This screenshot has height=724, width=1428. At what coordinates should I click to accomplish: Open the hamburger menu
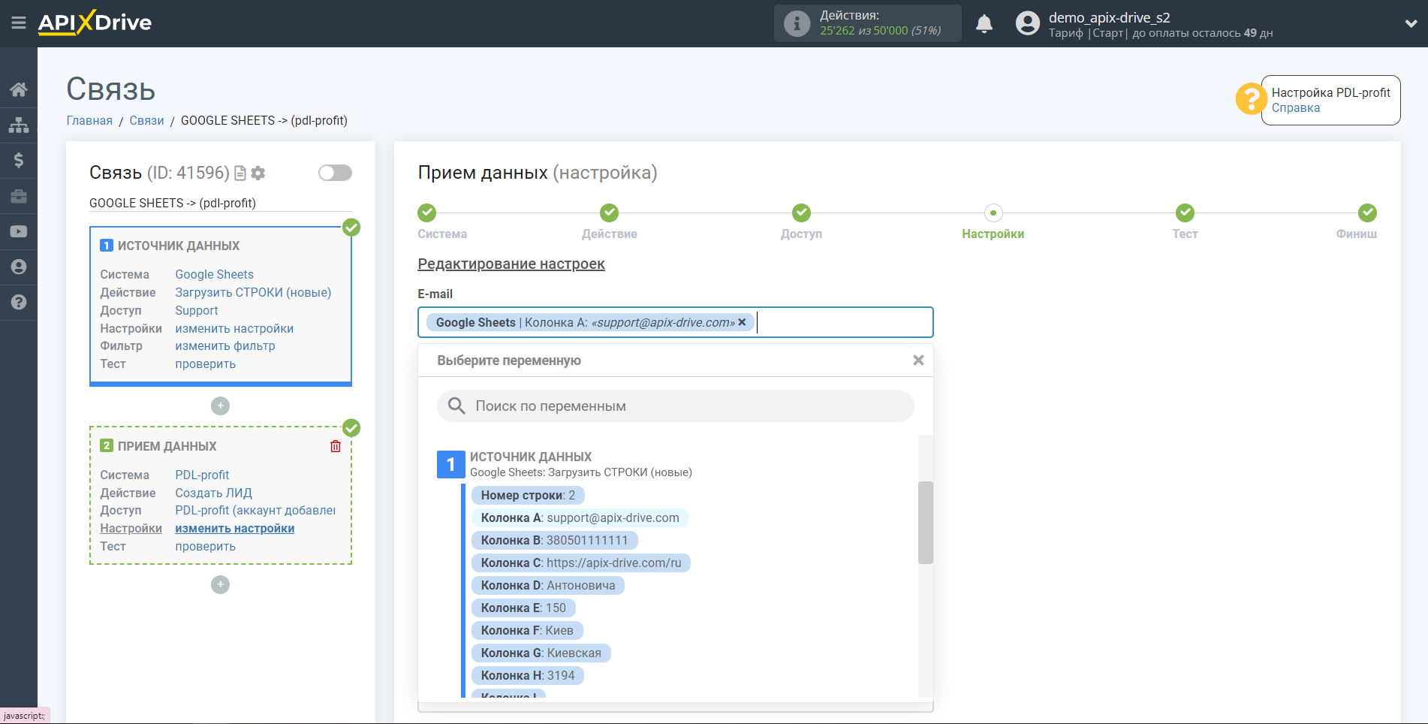tap(19, 23)
